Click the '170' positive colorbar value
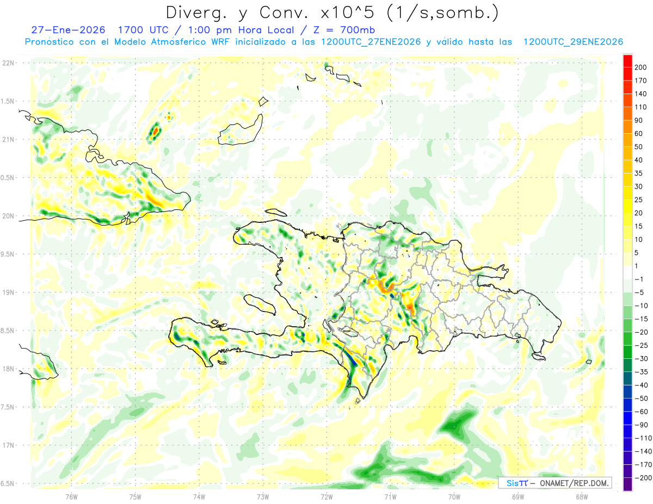The height and width of the screenshot is (504, 653). click(x=641, y=80)
